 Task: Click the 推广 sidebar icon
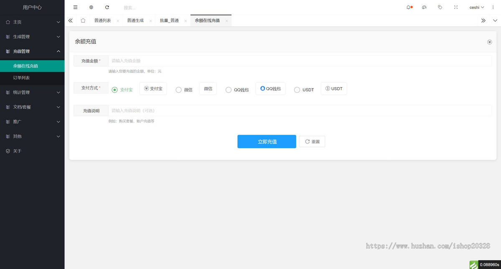(8, 122)
